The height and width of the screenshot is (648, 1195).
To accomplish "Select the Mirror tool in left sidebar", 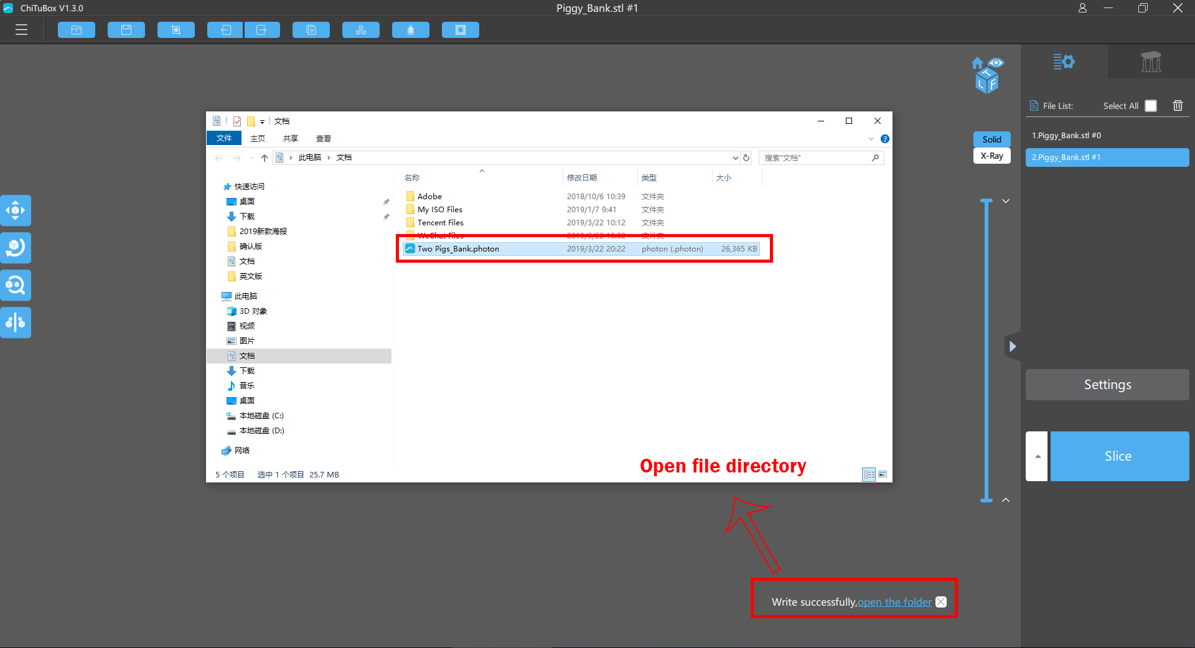I will pos(16,322).
